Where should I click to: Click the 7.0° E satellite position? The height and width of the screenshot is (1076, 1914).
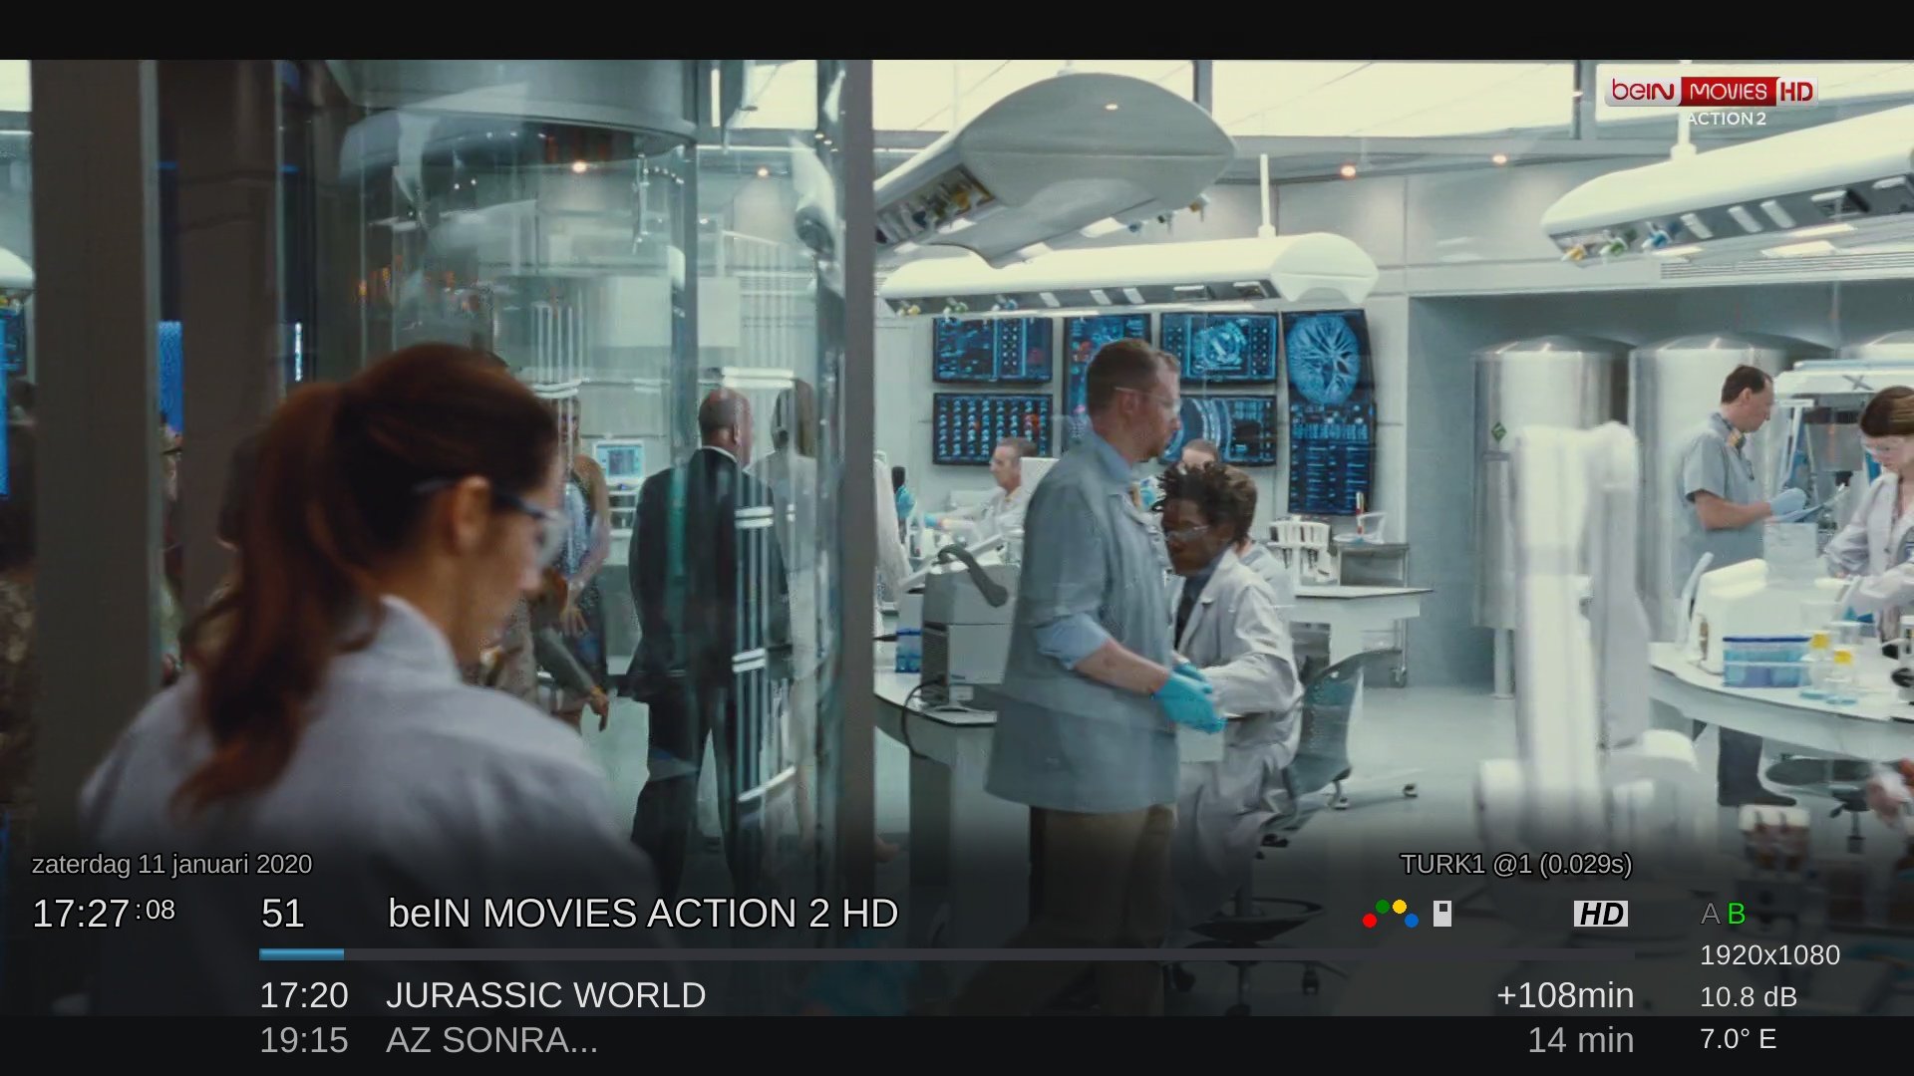coord(1738,1039)
